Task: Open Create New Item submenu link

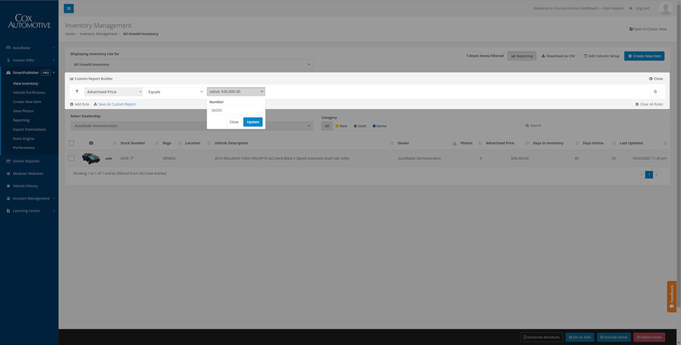Action: click(x=27, y=102)
